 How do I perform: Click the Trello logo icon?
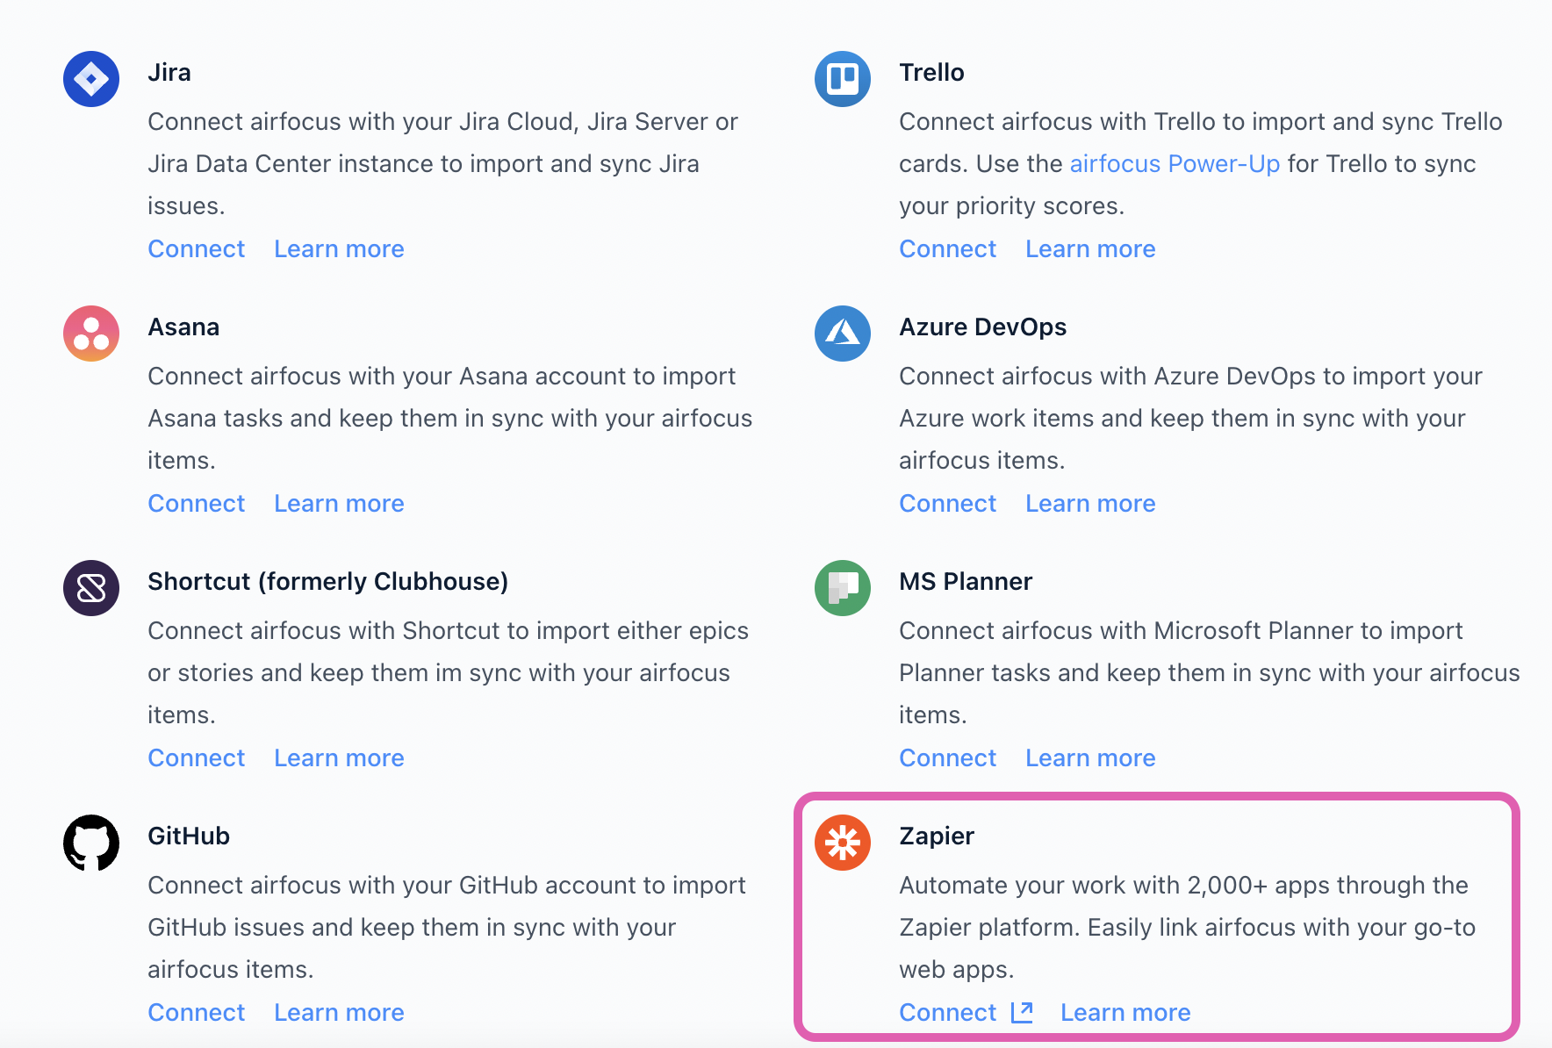(843, 79)
